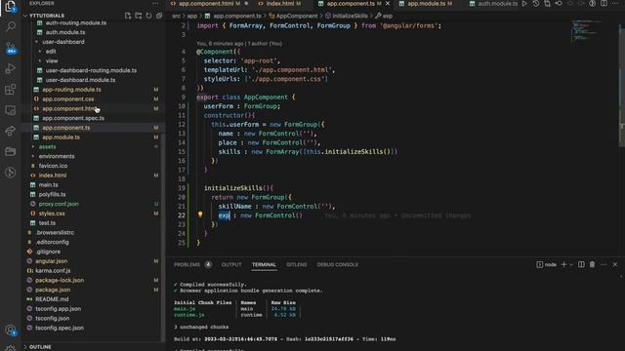
Task: Click the New File icon in Explorer
Action: (x=128, y=16)
